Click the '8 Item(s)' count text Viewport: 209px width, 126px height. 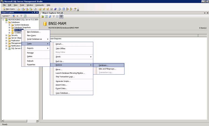[203, 28]
